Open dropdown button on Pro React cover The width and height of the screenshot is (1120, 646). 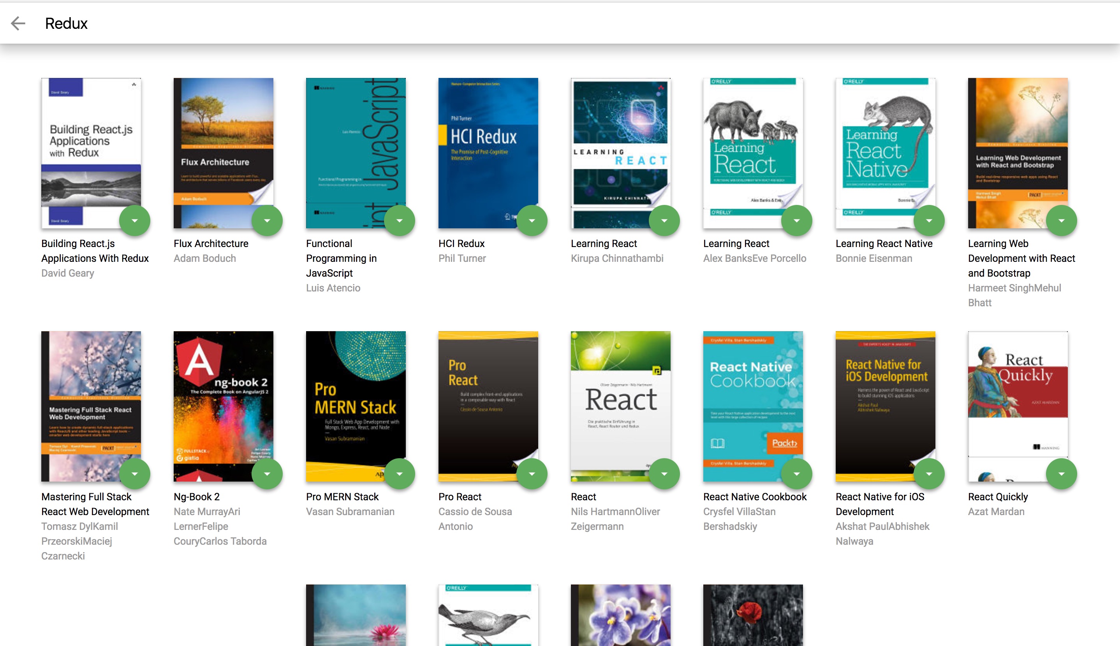coord(532,474)
